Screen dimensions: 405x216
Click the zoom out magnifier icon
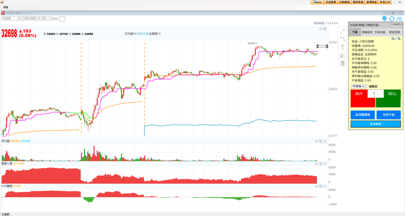tap(399, 39)
